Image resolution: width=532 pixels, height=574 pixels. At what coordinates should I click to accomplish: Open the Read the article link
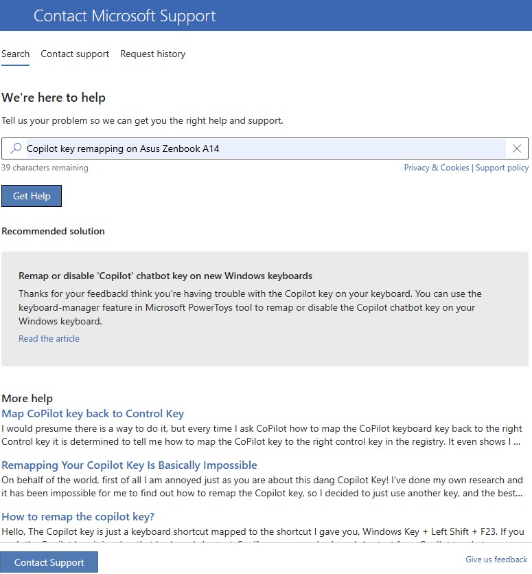tap(49, 339)
